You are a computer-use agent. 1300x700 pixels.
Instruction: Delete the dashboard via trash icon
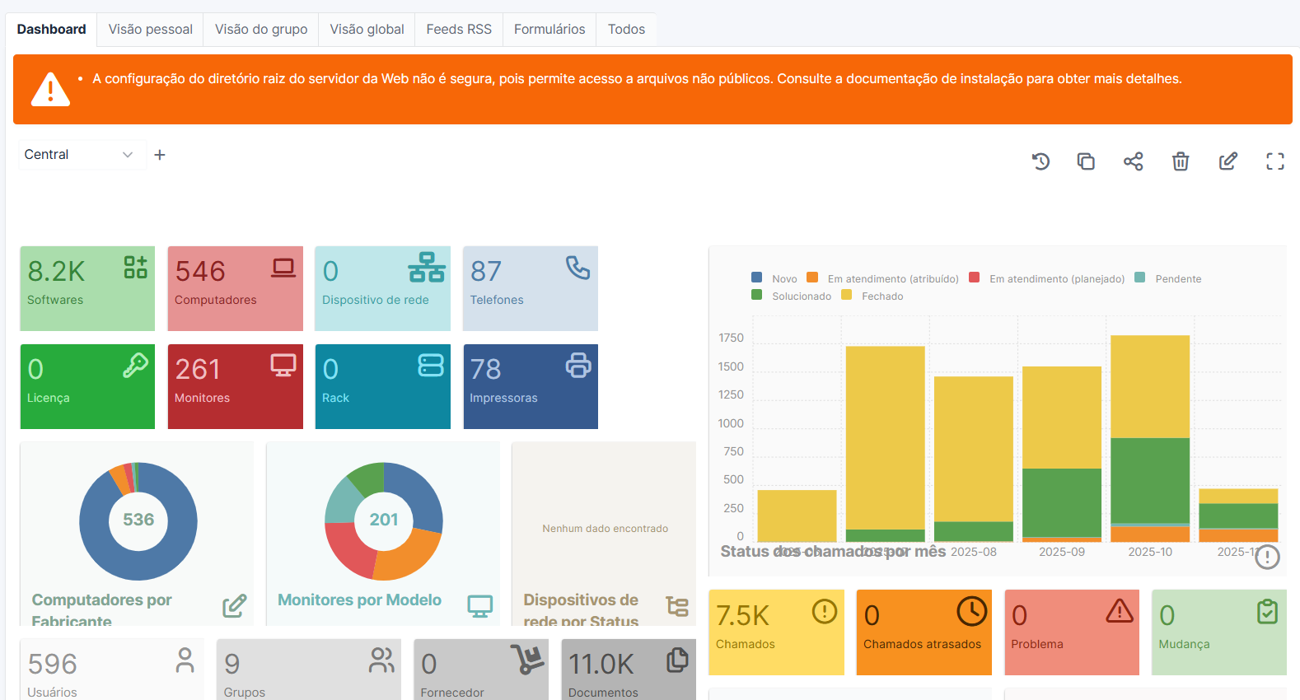pyautogui.click(x=1181, y=161)
